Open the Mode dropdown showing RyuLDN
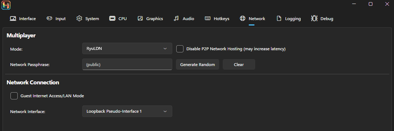394x131 pixels. 127,48
